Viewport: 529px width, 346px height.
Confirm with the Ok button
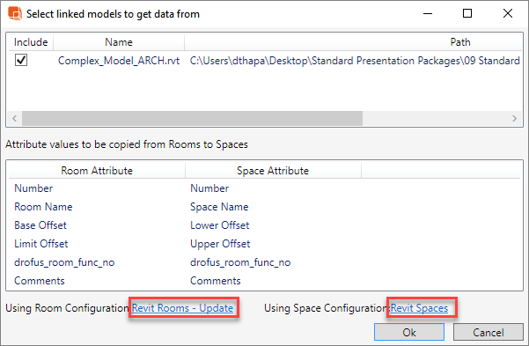tap(409, 332)
